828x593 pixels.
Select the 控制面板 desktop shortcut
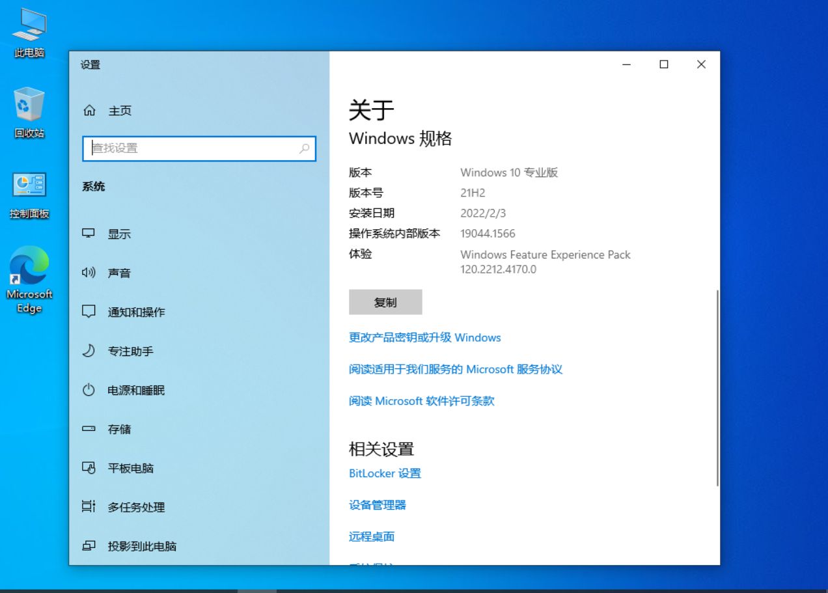pos(29,195)
